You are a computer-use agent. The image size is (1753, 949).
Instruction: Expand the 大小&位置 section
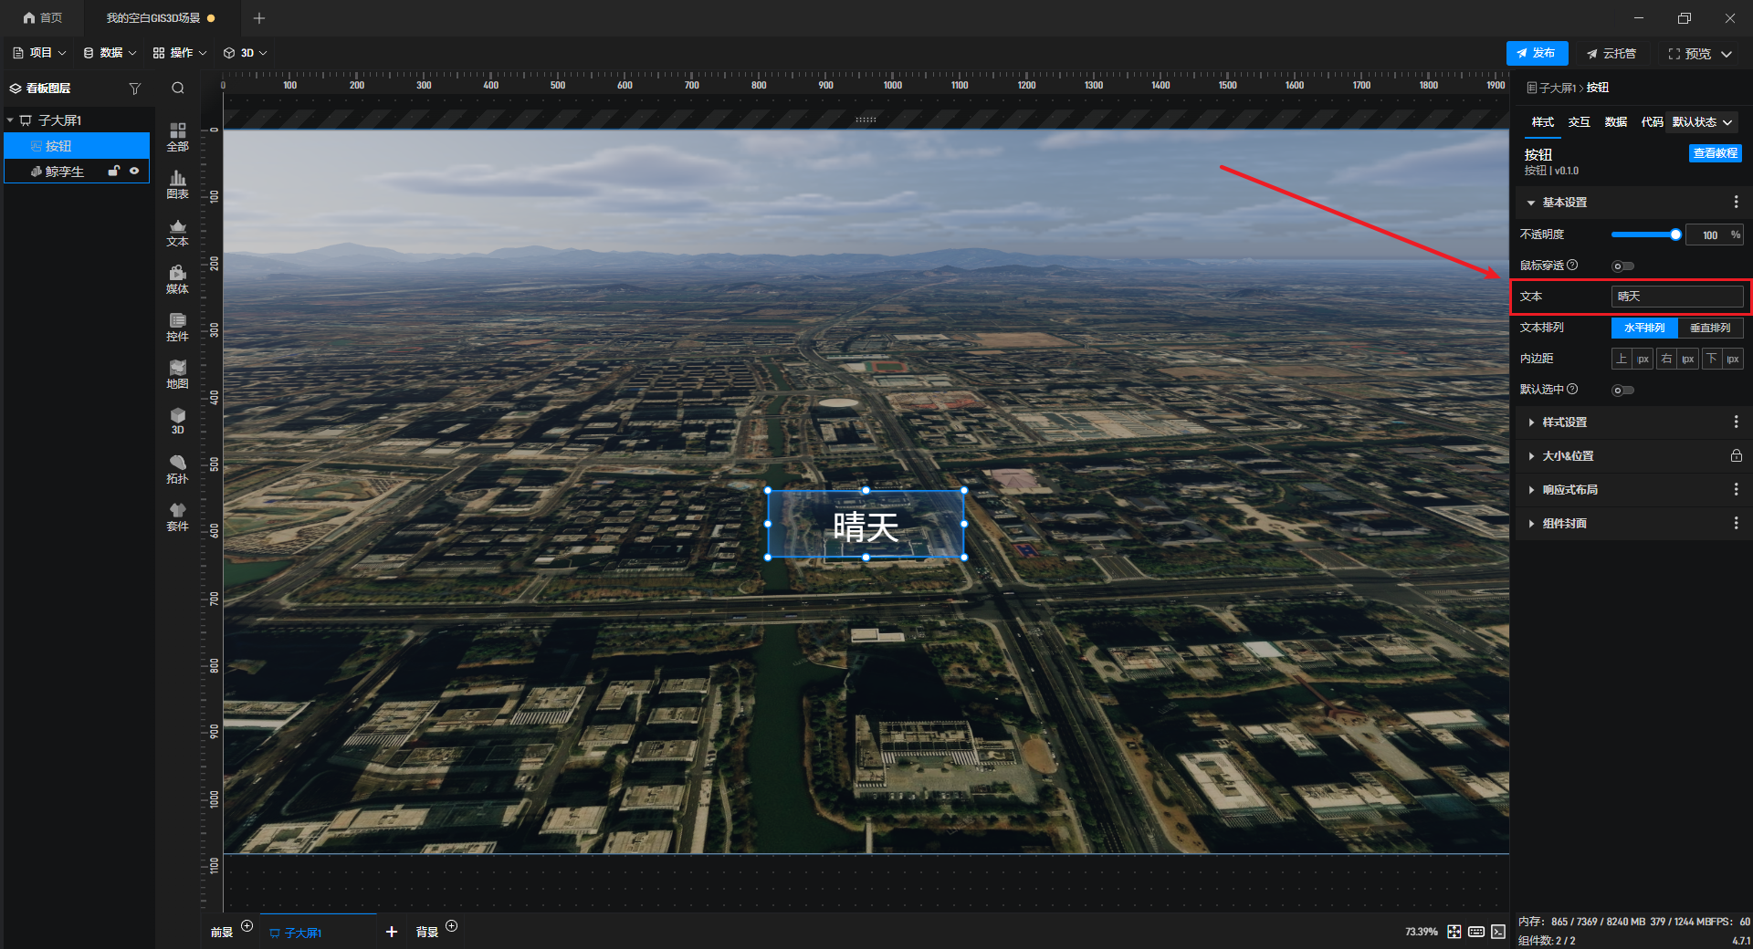tap(1531, 455)
